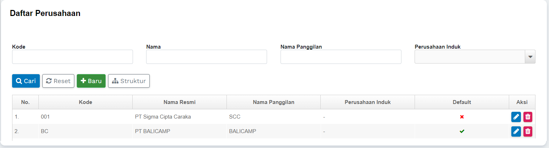This screenshot has height=148, width=549.
Task: Click the Nama Resmi column header
Action: click(x=180, y=102)
